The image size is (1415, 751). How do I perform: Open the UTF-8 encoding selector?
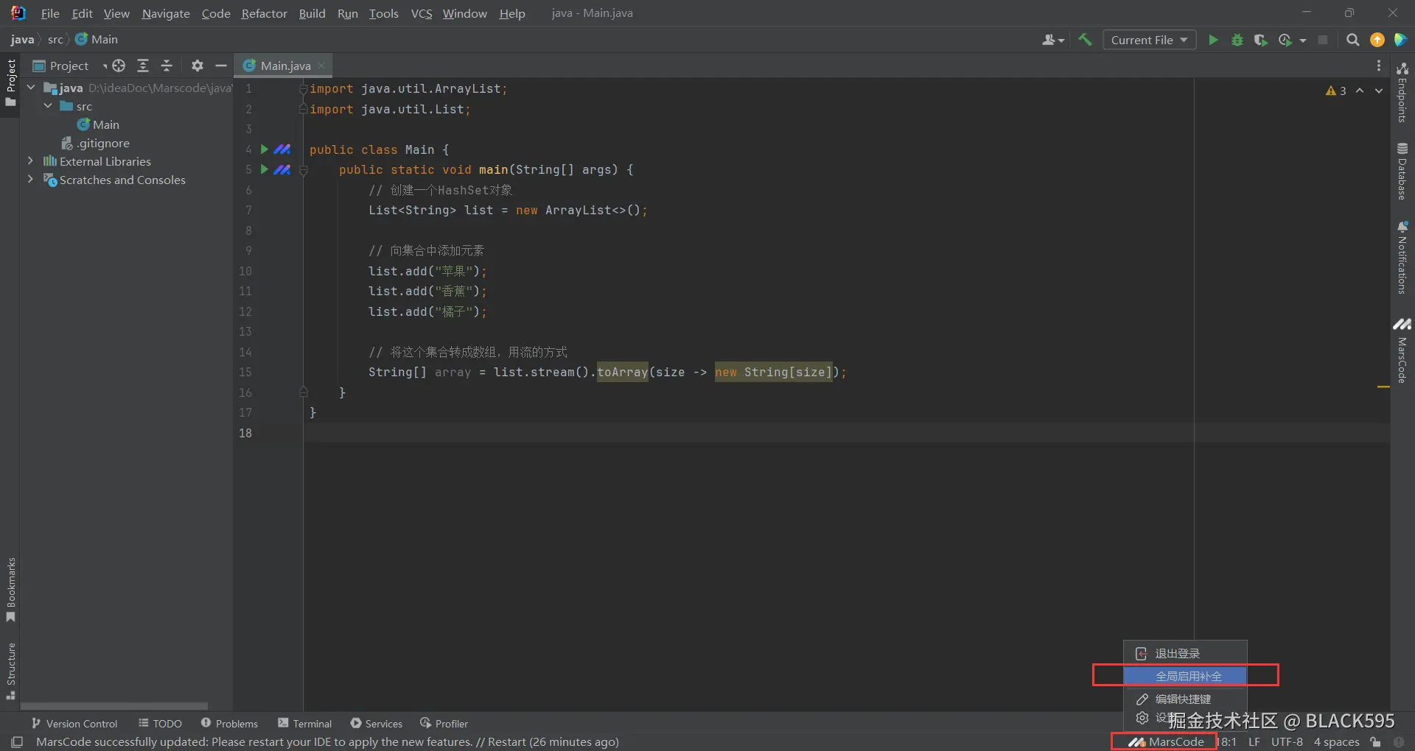(1287, 741)
